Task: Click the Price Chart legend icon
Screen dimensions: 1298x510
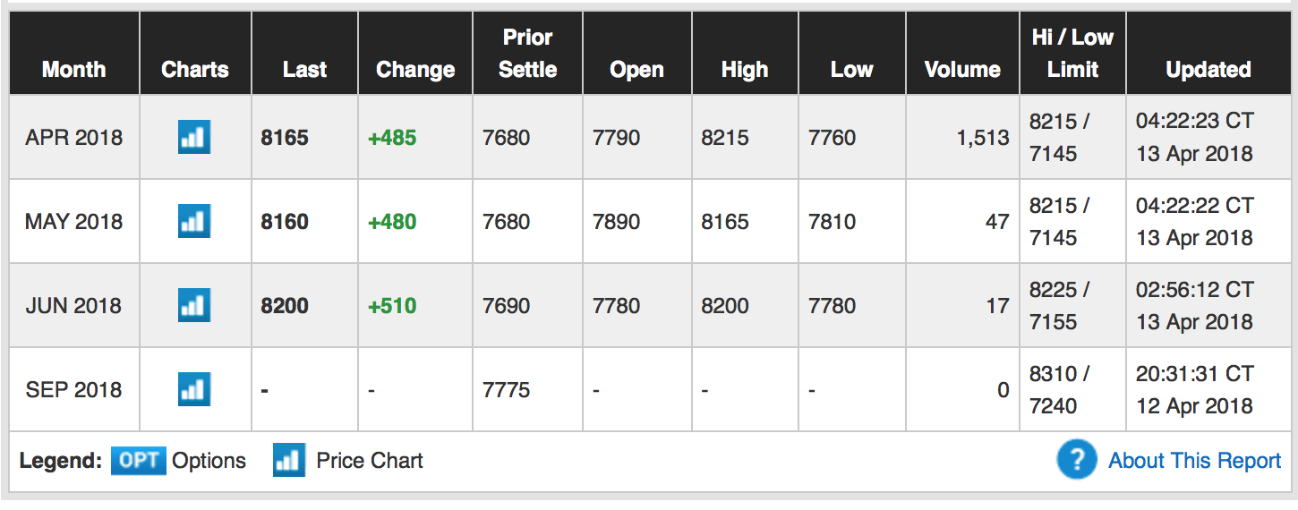Action: tap(289, 461)
